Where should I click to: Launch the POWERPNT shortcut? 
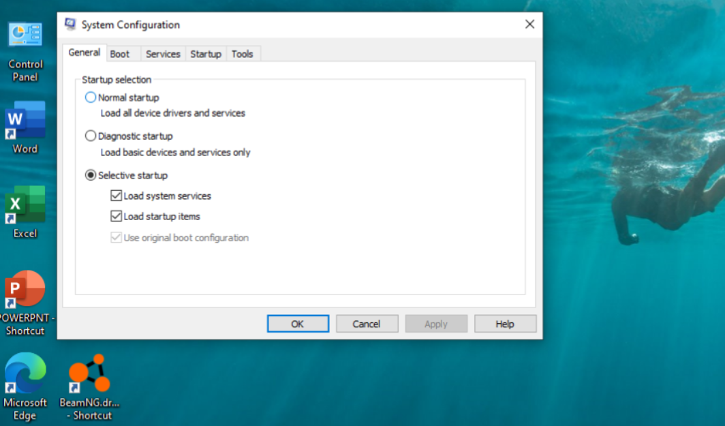(25, 289)
